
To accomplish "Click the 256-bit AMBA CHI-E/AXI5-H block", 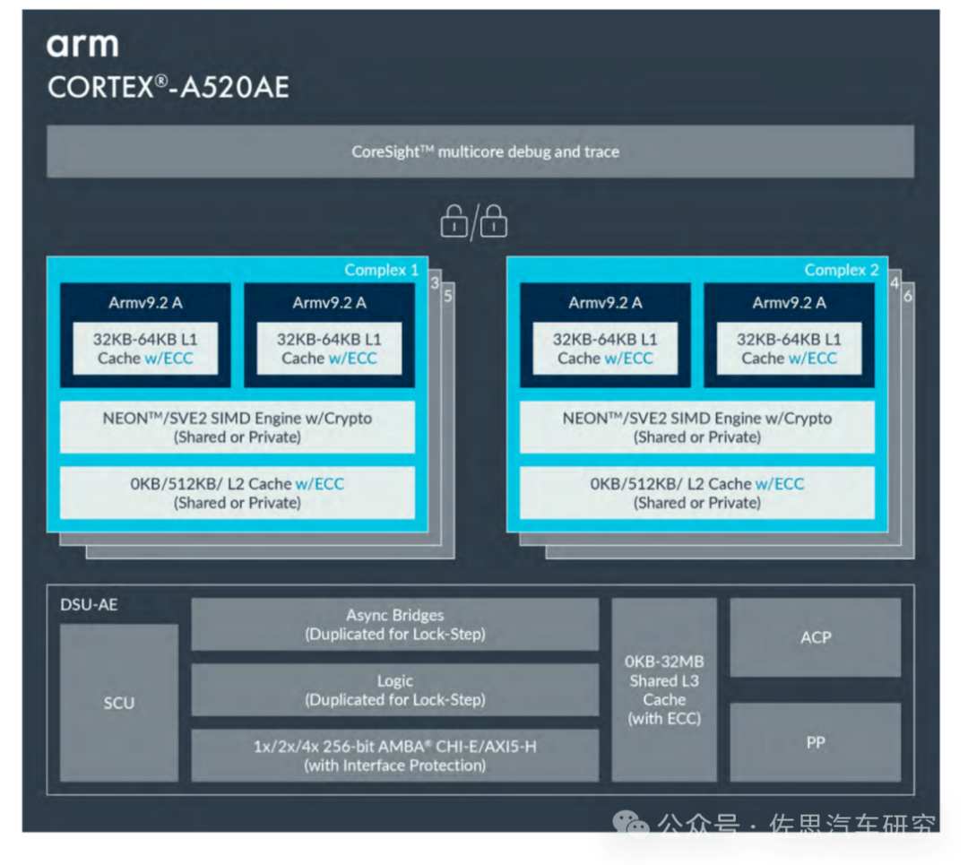I will coord(395,756).
